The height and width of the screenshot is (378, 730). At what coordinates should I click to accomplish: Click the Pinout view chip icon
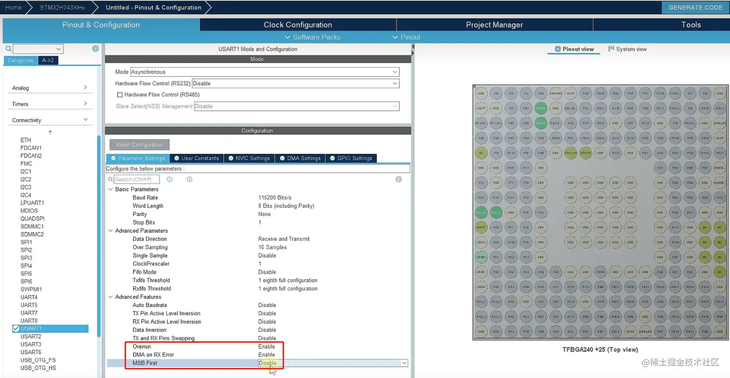pyautogui.click(x=558, y=49)
